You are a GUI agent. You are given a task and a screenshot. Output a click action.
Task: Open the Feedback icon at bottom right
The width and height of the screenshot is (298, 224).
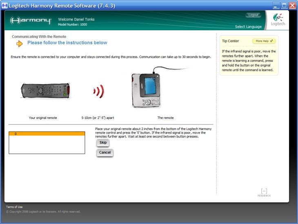tap(264, 193)
